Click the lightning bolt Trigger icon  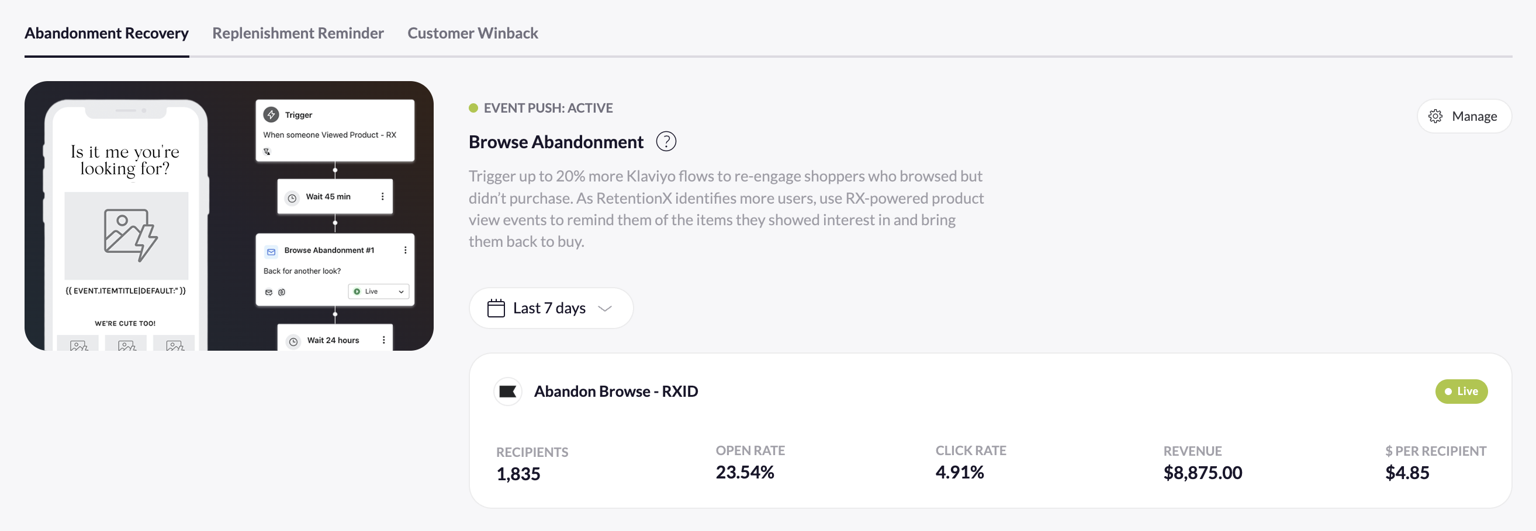pos(271,114)
